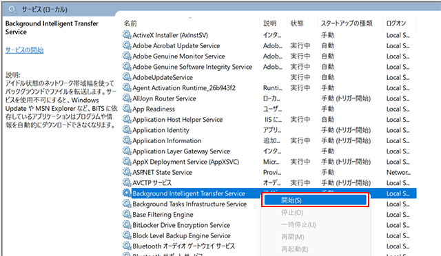Screen dimensions: 441x256
Task: Click the gear icon beside Background Tasks Infrastructure Service
Action: [x=127, y=204]
